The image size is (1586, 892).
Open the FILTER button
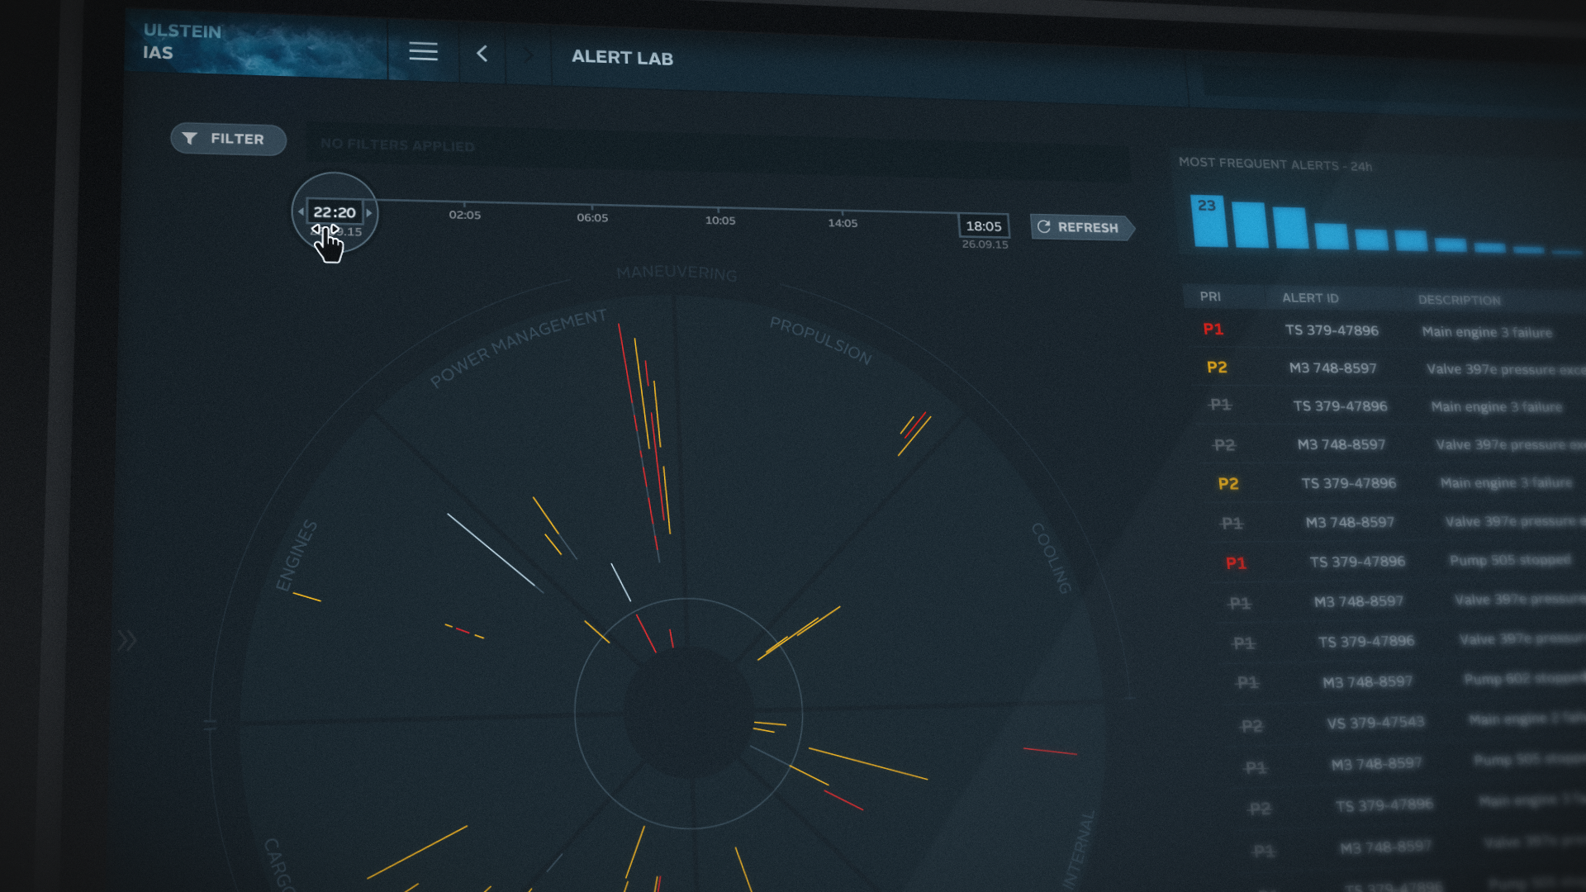click(228, 139)
